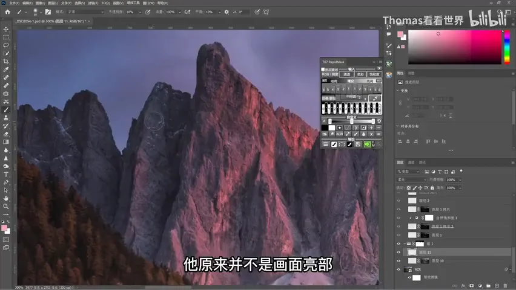Image resolution: width=516 pixels, height=290 pixels.
Task: Open the 滤镜 menu
Action: coord(93,3)
